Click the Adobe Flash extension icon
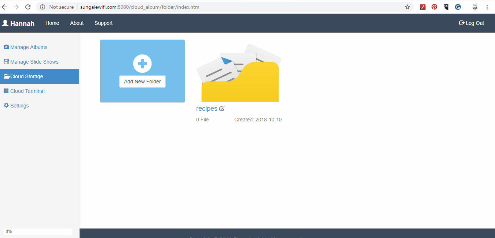The height and width of the screenshot is (238, 495). coord(423,7)
